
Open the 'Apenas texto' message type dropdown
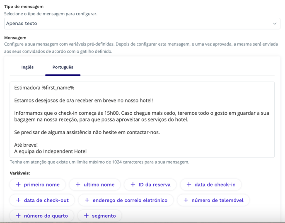(142, 24)
